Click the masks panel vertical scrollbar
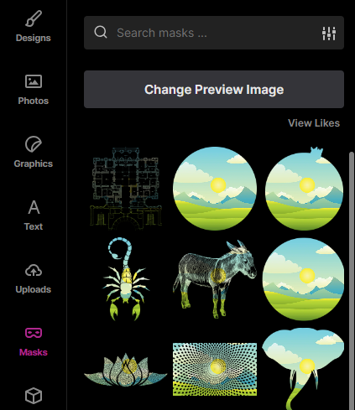 (351, 281)
